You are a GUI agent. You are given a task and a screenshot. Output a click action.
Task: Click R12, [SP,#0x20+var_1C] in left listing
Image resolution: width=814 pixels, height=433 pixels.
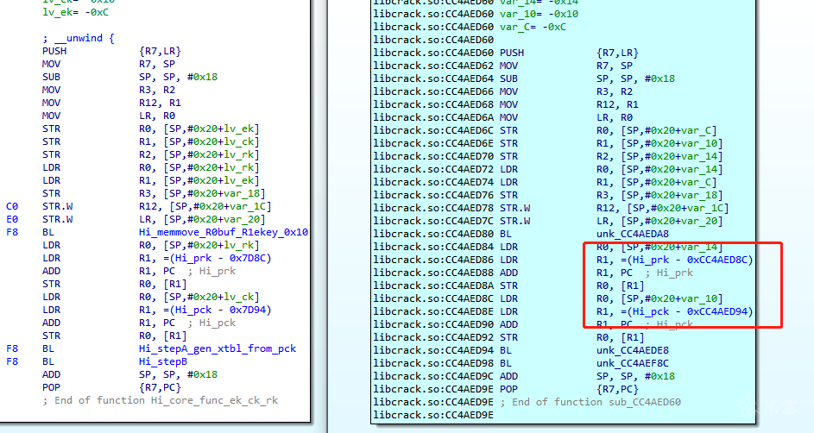coord(205,206)
